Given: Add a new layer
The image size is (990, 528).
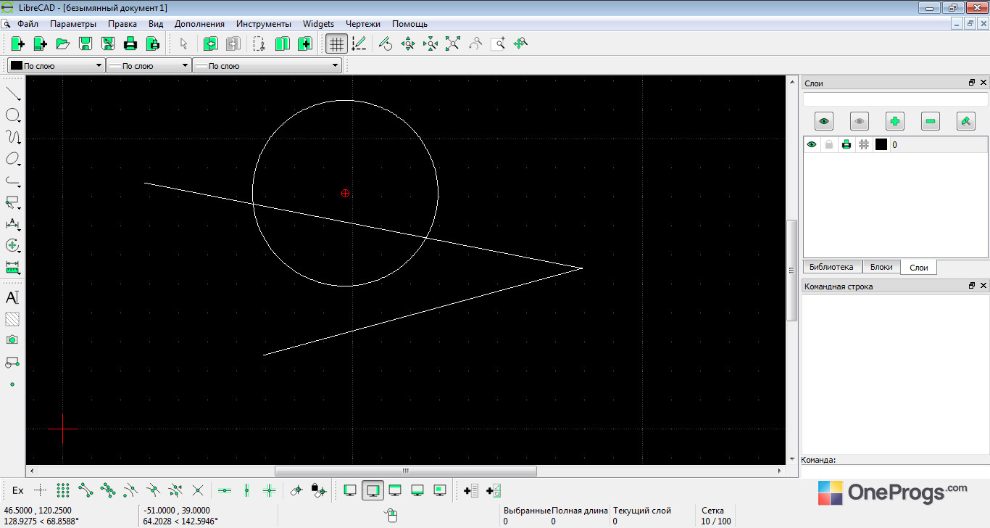Looking at the screenshot, I should click(895, 121).
